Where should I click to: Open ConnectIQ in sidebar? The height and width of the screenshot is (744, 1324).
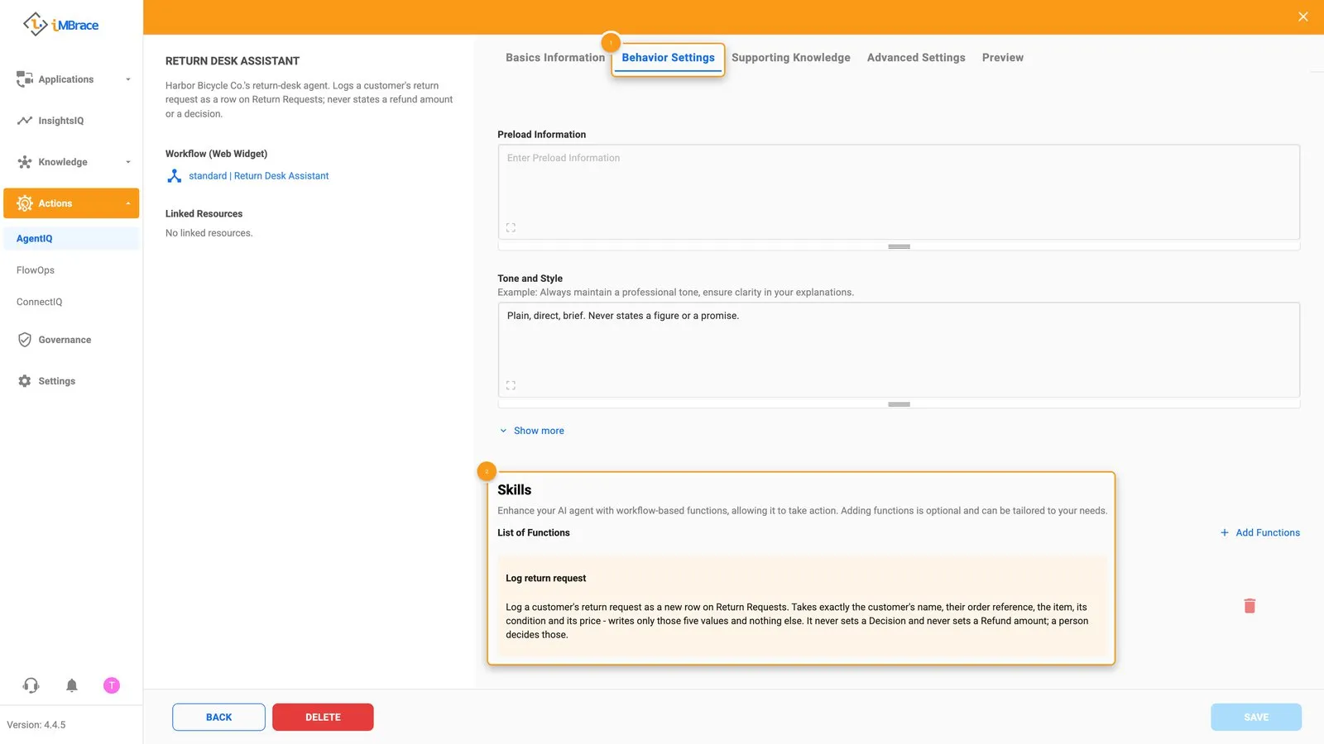click(x=40, y=302)
